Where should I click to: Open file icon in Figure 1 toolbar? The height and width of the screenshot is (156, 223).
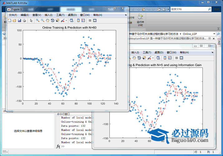[x=14, y=21]
